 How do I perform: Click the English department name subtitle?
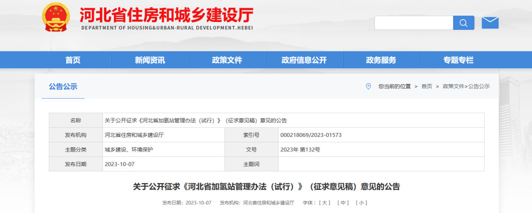point(167,27)
